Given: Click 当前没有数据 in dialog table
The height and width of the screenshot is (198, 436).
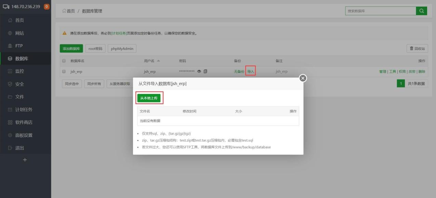Looking at the screenshot, I should pyautogui.click(x=150, y=121).
